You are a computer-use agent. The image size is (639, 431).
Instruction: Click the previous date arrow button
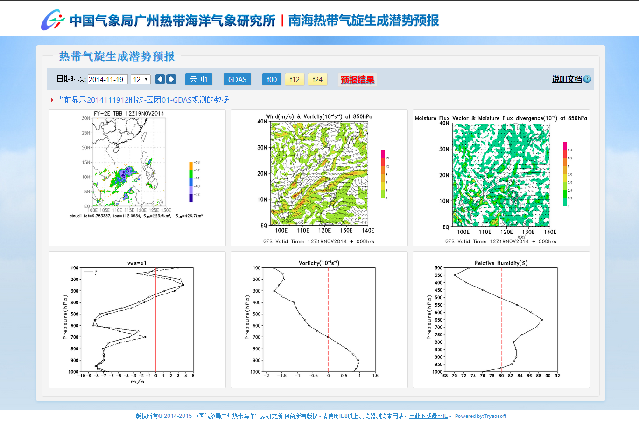[x=160, y=79]
